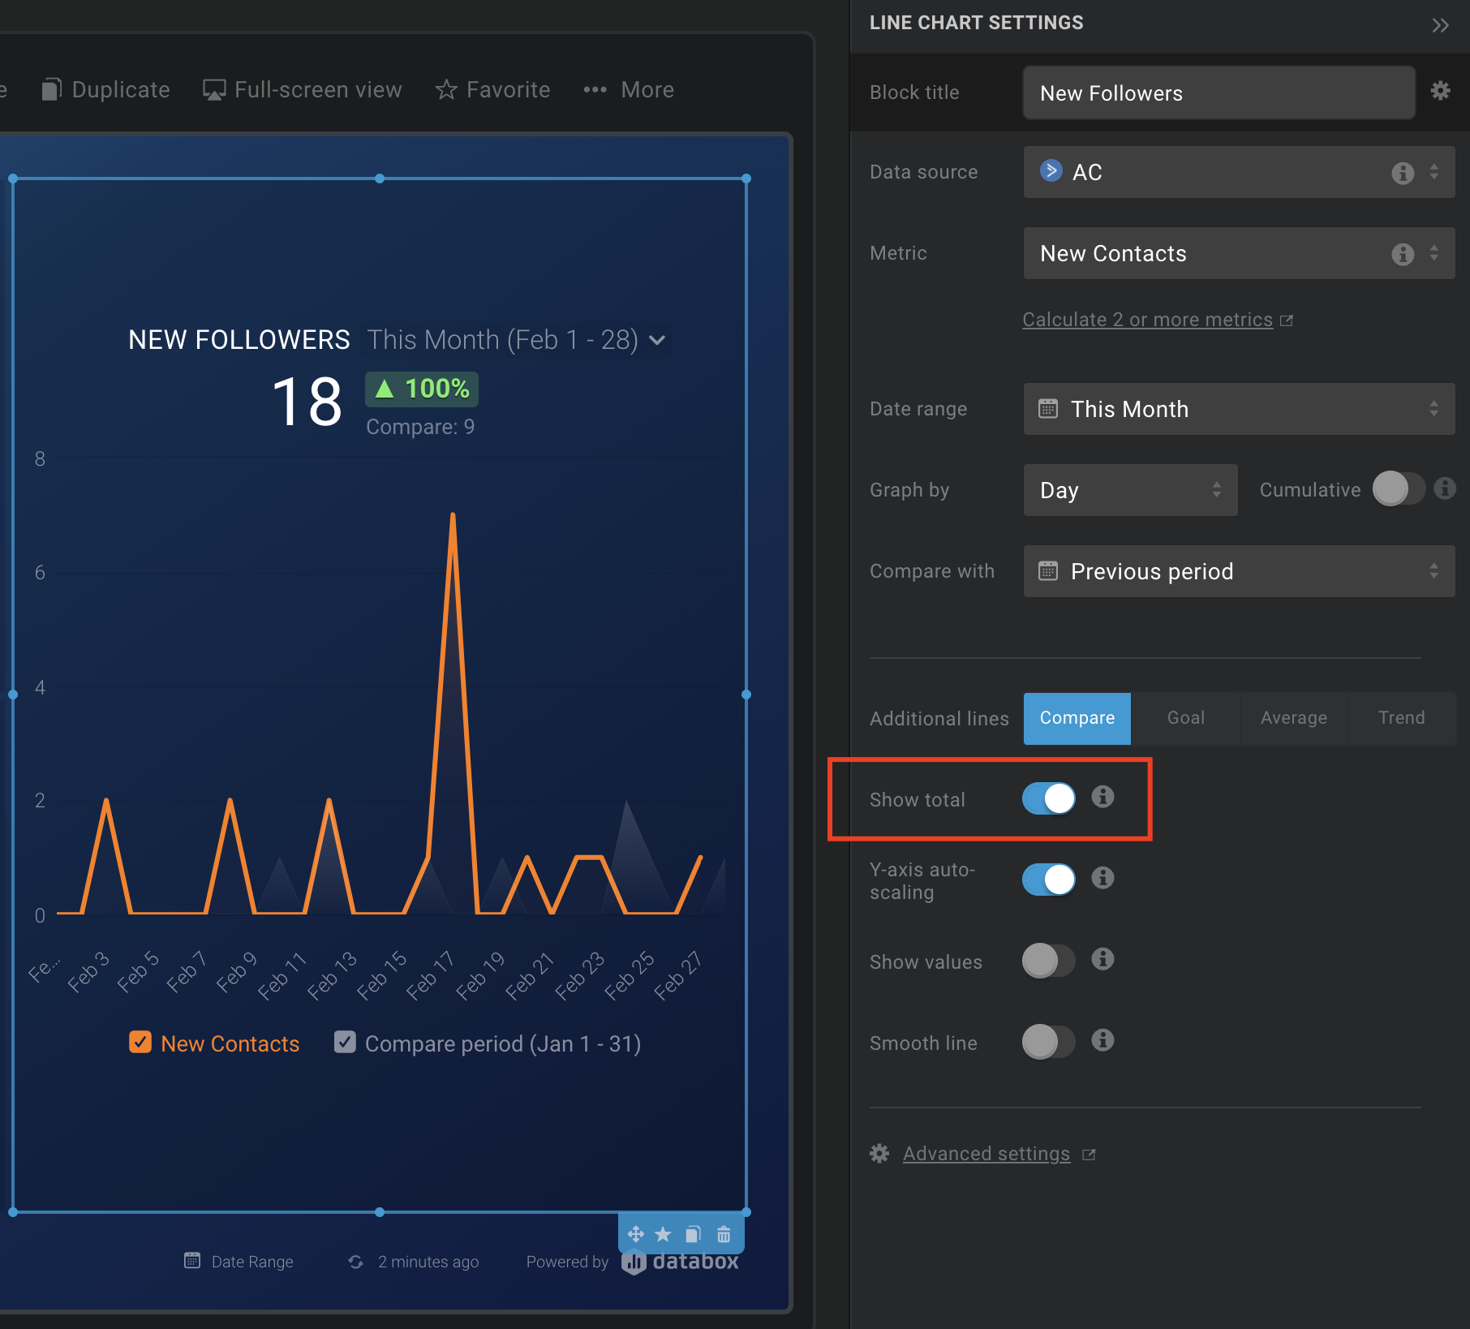Select Trend additional lines tab
Viewport: 1470px width, 1329px height.
1401,718
